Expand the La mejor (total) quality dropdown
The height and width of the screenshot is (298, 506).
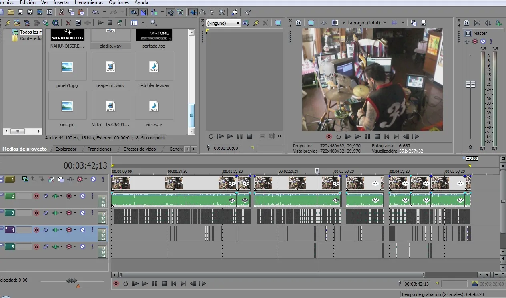pos(385,23)
